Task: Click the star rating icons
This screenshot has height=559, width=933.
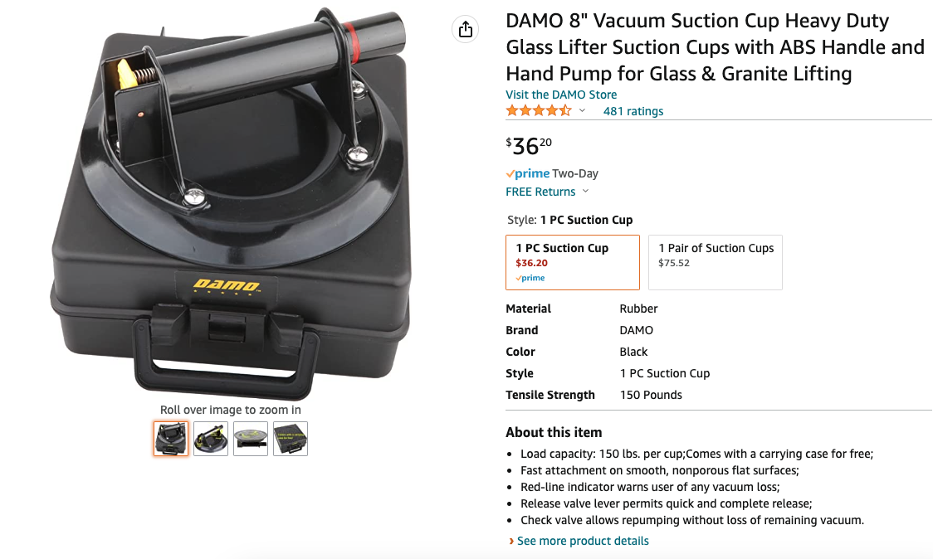Action: click(x=539, y=110)
